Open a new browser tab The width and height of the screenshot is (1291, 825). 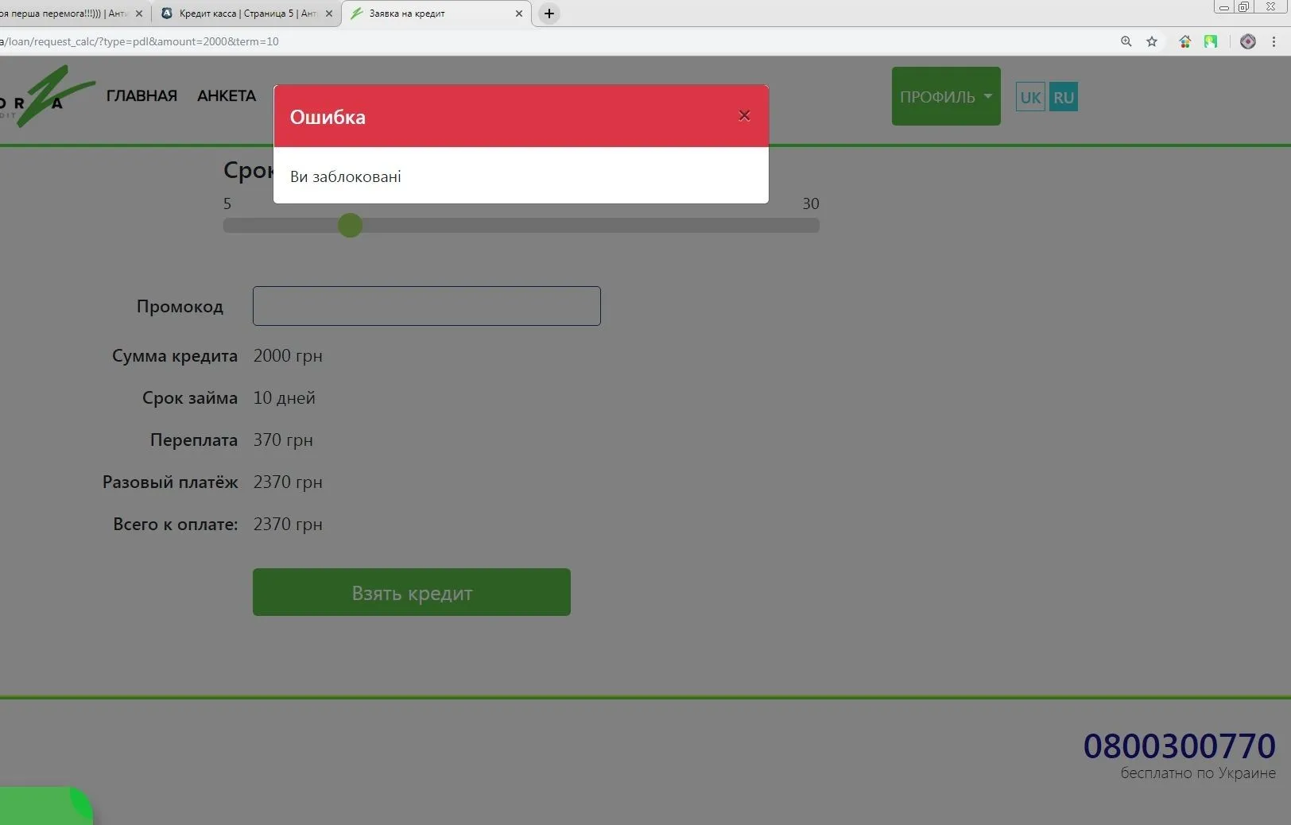(549, 14)
